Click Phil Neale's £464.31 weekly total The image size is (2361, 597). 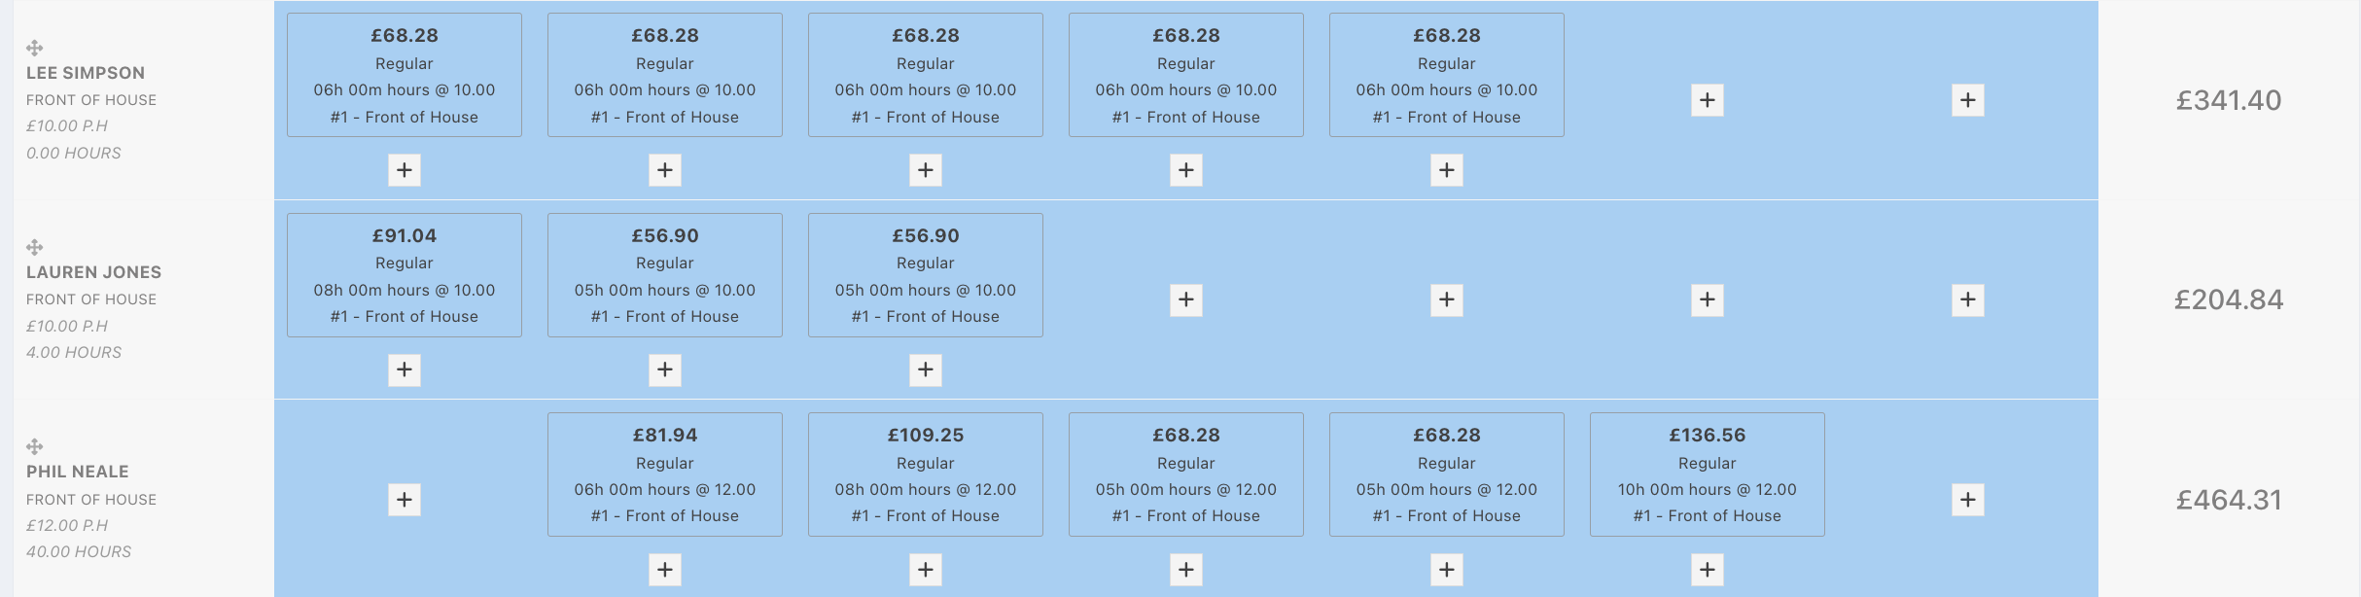(x=2229, y=500)
